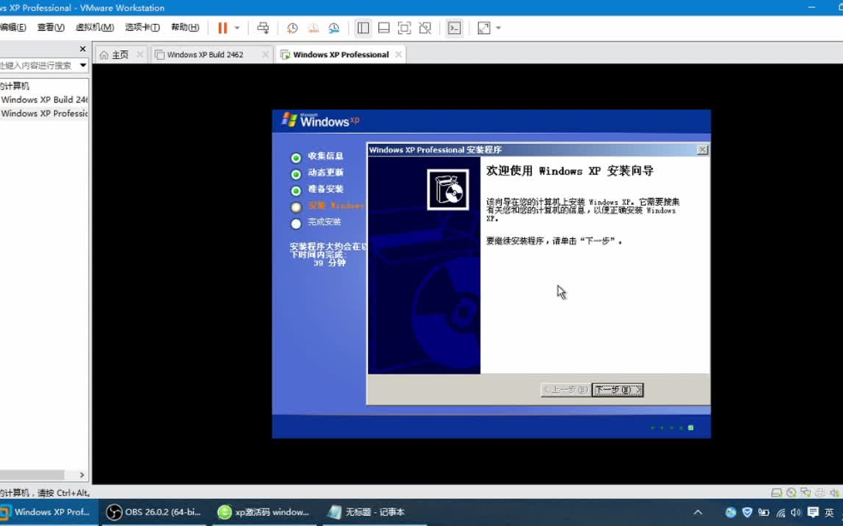The height and width of the screenshot is (526, 843).
Task: Click the printer device status icon
Action: [x=820, y=492]
